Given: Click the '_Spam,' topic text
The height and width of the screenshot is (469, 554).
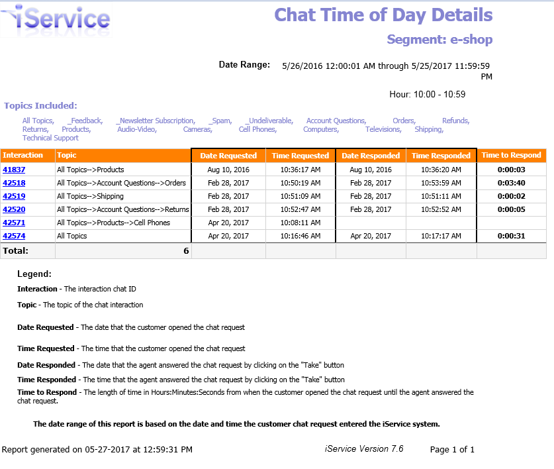Looking at the screenshot, I should (220, 121).
